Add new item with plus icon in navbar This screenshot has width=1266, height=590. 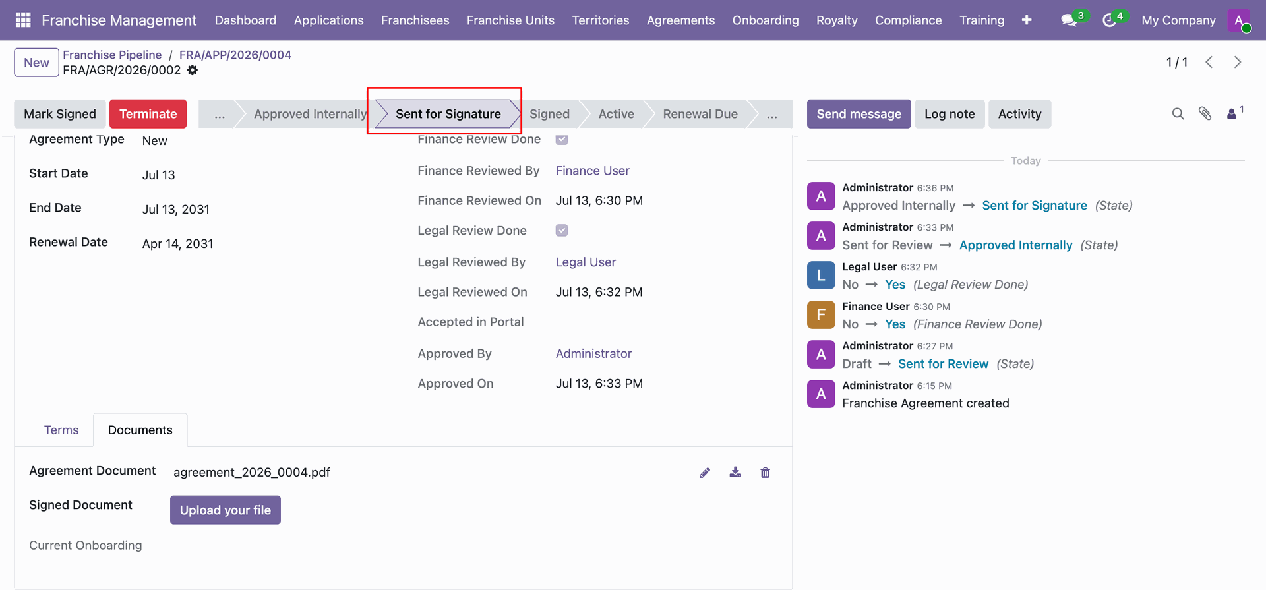pyautogui.click(x=1027, y=20)
